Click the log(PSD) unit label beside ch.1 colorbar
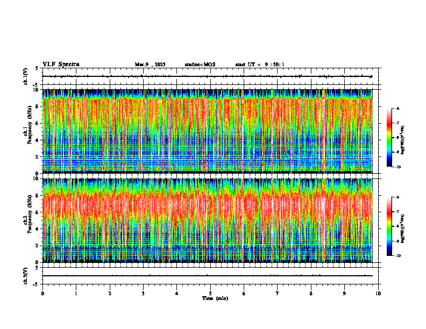 403,140
